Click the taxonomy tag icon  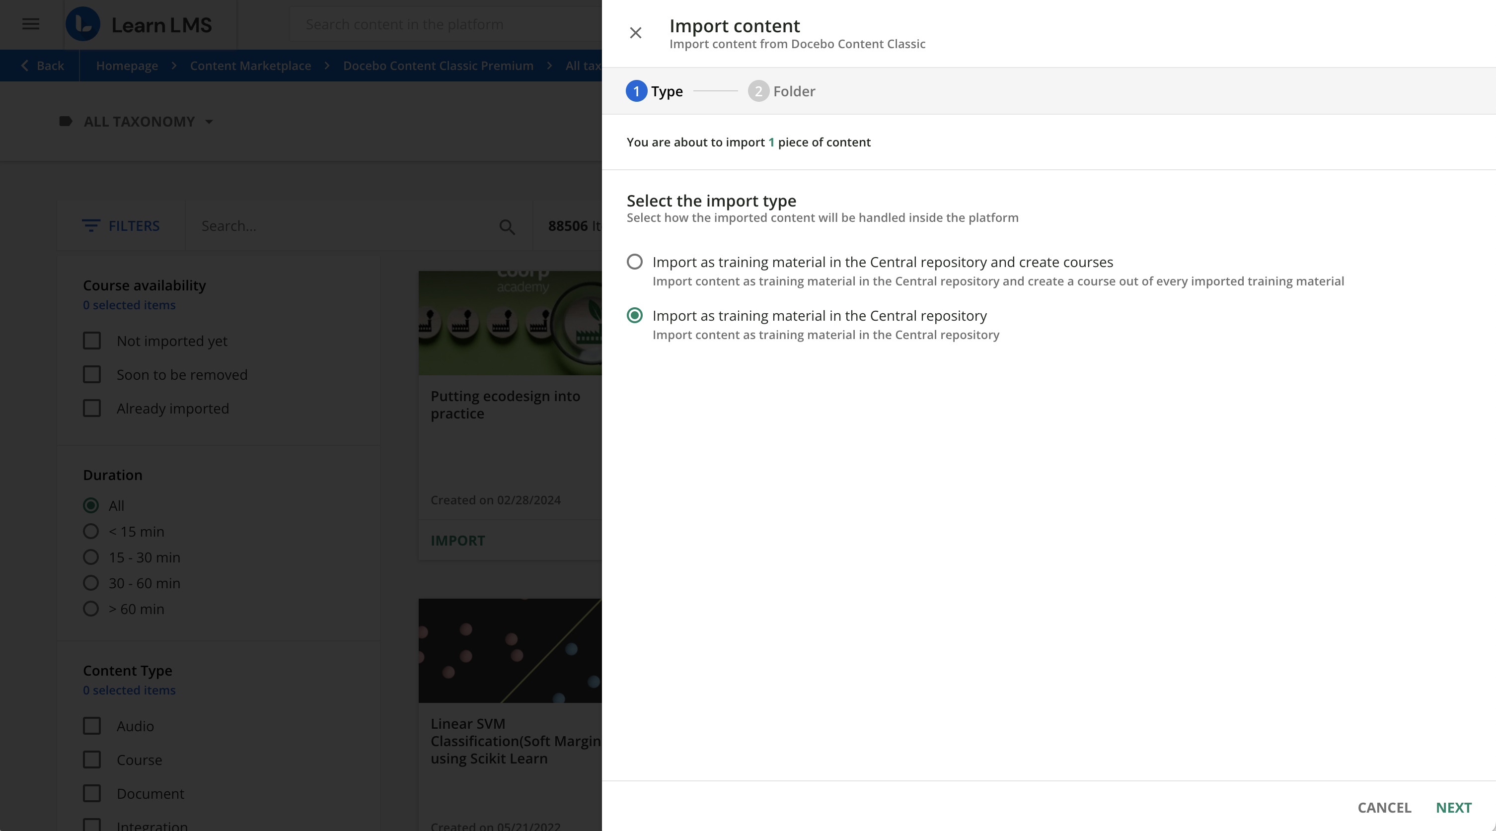pyautogui.click(x=66, y=121)
